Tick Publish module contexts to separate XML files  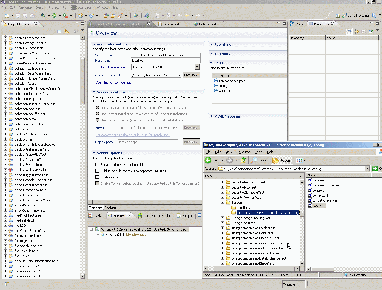coord(97,171)
